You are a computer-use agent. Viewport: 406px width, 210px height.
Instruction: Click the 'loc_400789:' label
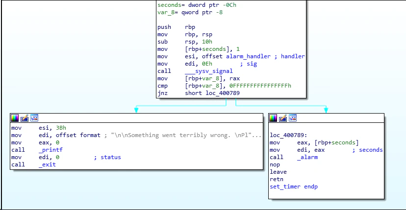pyautogui.click(x=288, y=135)
